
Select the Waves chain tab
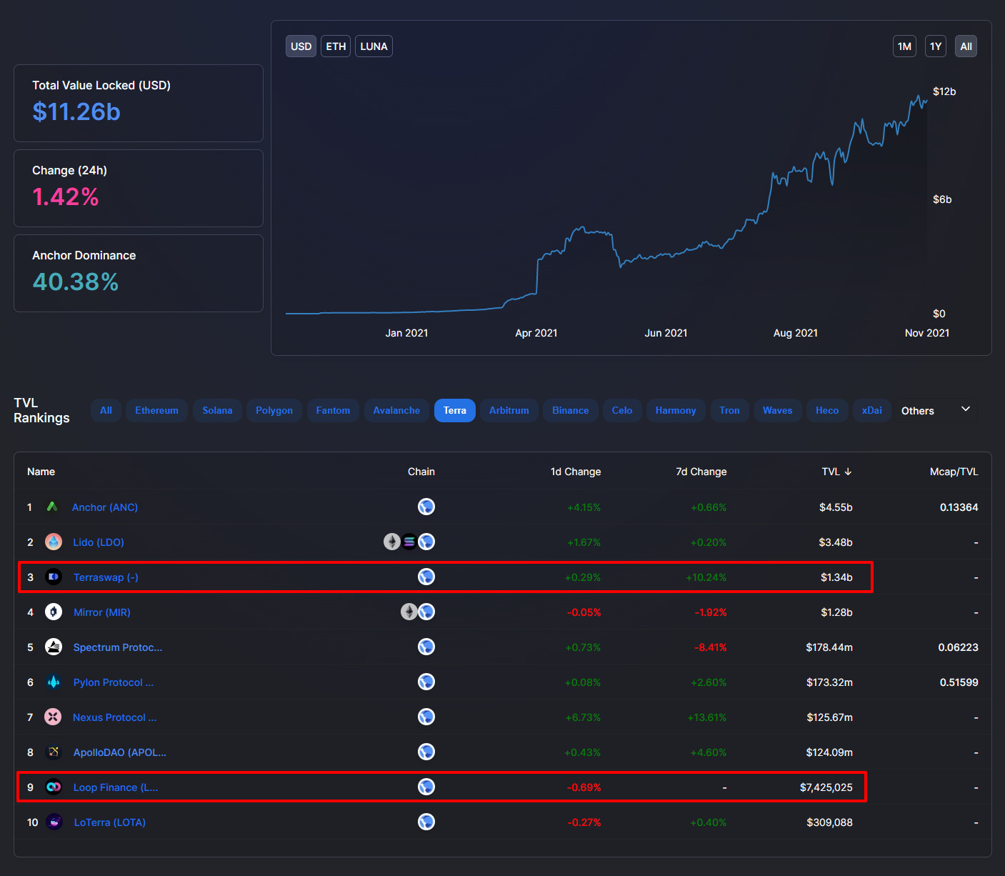point(777,410)
